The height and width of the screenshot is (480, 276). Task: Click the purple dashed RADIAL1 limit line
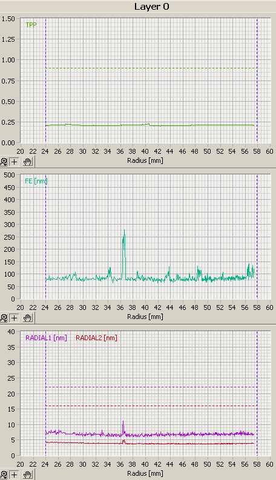pos(151,387)
